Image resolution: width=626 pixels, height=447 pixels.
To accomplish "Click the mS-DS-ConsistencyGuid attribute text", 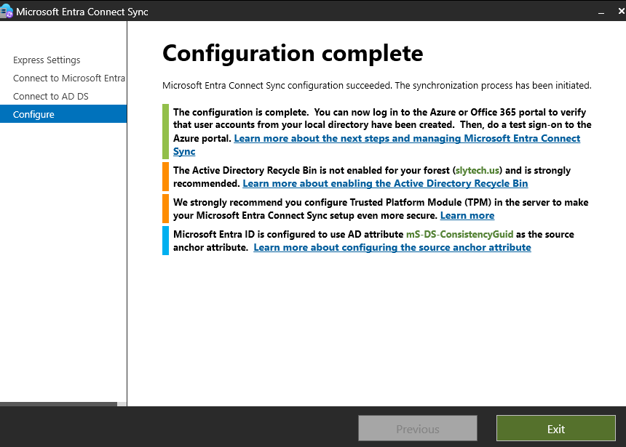I will click(459, 234).
